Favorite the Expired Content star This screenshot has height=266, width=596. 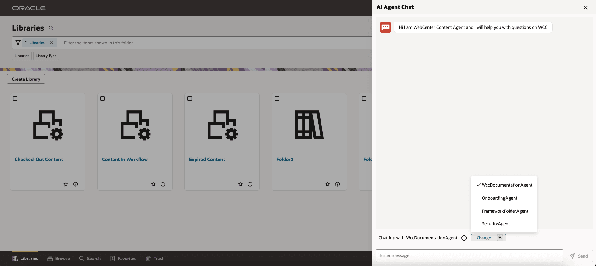click(240, 184)
